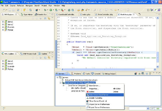Start the Debug bug icon in toolbar
The width and height of the screenshot is (162, 111).
(x=45, y=10)
